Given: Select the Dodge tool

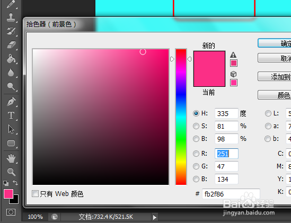Looking at the screenshot, I should pos(11,86).
